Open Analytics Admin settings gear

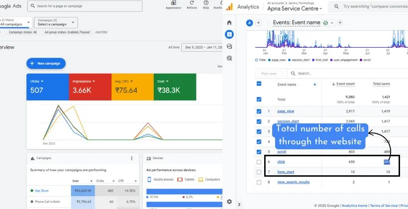click(229, 202)
